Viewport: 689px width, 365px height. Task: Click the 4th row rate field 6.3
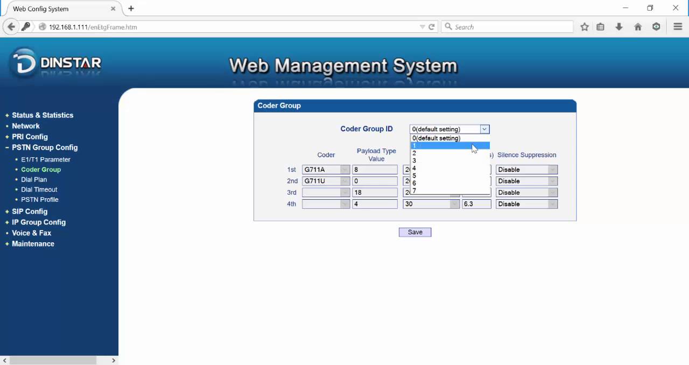tap(476, 204)
